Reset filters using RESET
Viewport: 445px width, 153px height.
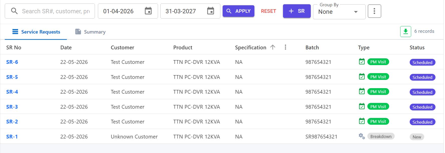268,11
